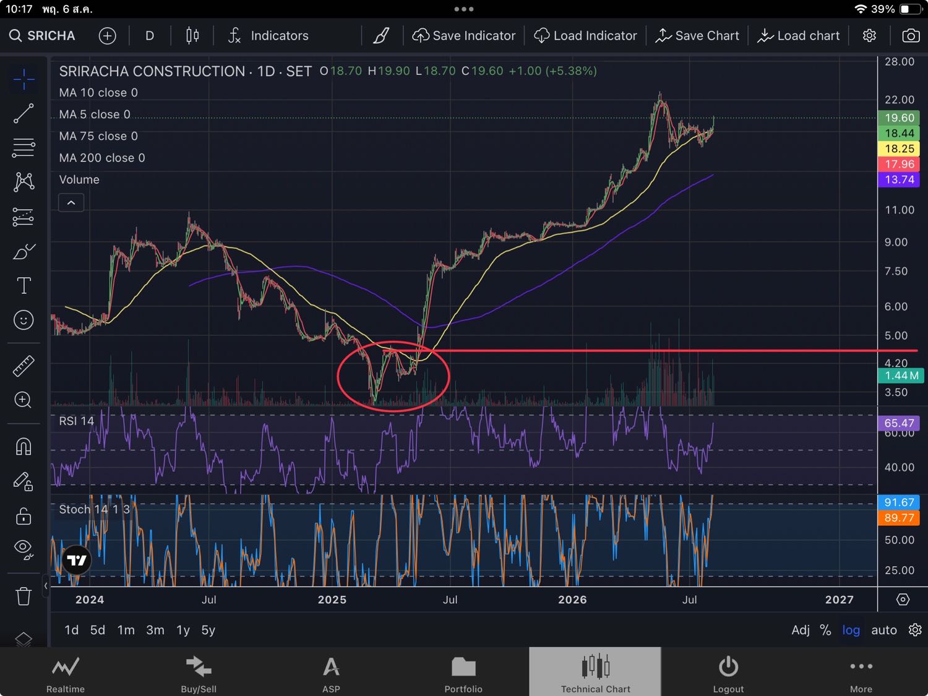The height and width of the screenshot is (696, 928).
Task: Select the Volume indicator label
Action: click(79, 179)
